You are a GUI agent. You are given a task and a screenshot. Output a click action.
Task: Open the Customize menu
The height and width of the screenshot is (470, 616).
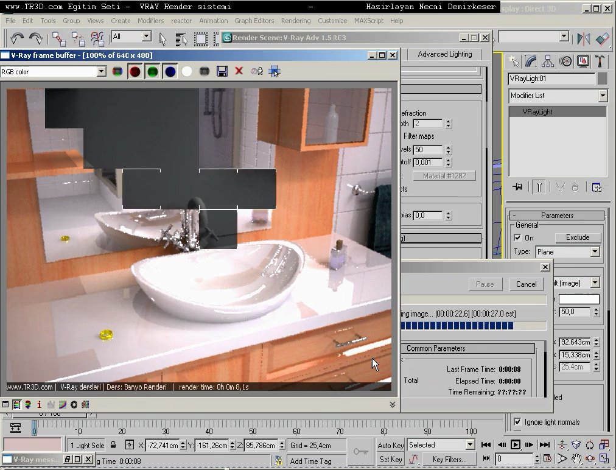point(332,21)
